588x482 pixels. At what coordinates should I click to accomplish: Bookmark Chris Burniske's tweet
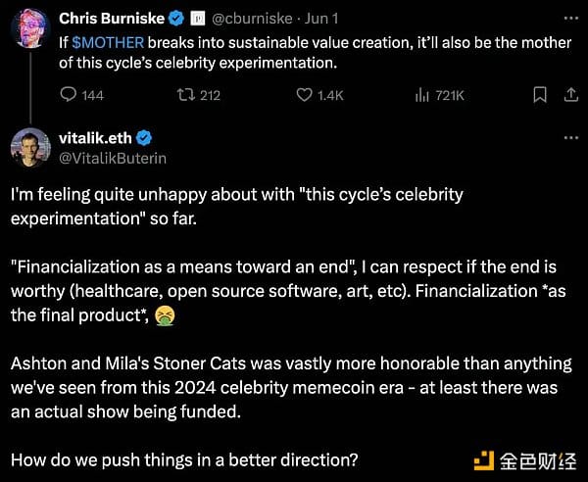540,95
